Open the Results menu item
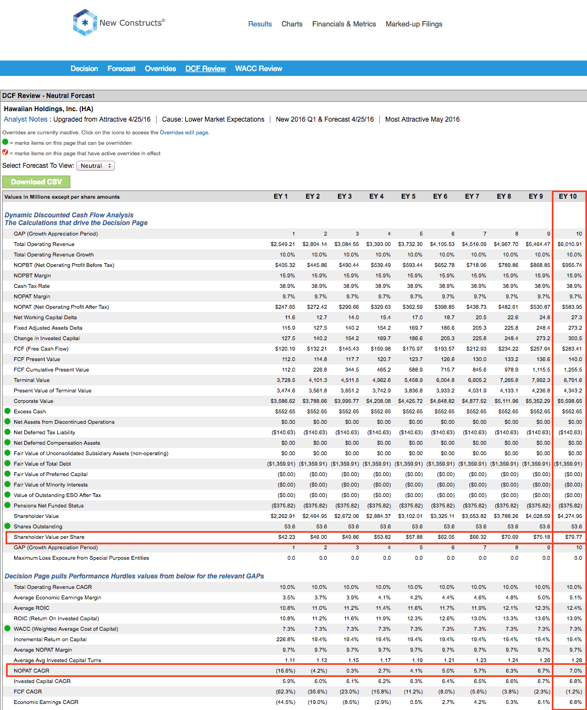 point(260,24)
